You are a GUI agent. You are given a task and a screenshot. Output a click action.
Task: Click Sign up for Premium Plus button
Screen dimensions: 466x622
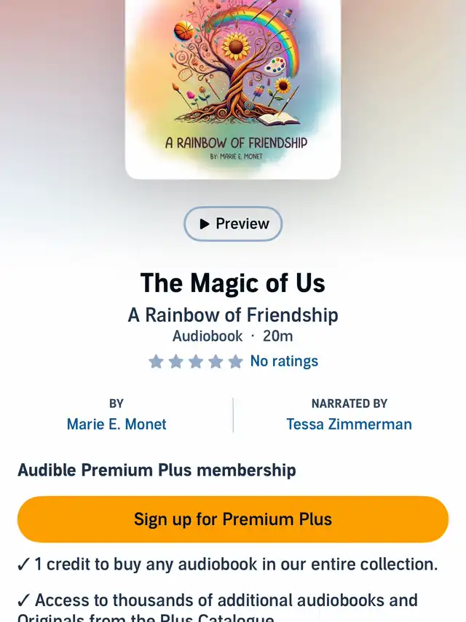(233, 519)
